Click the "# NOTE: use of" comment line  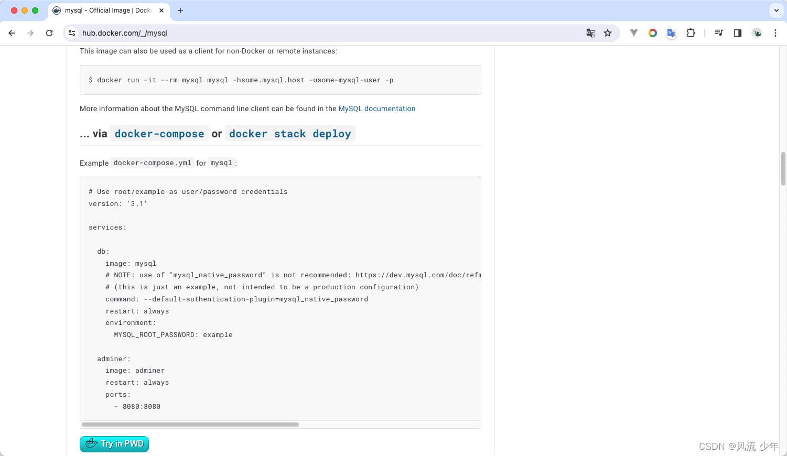(x=293, y=275)
